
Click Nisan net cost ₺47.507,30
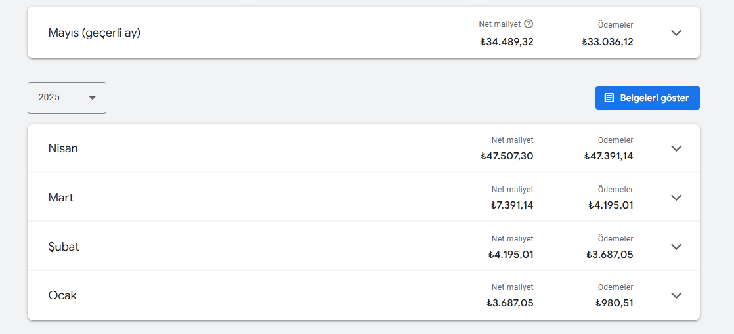pos(507,156)
